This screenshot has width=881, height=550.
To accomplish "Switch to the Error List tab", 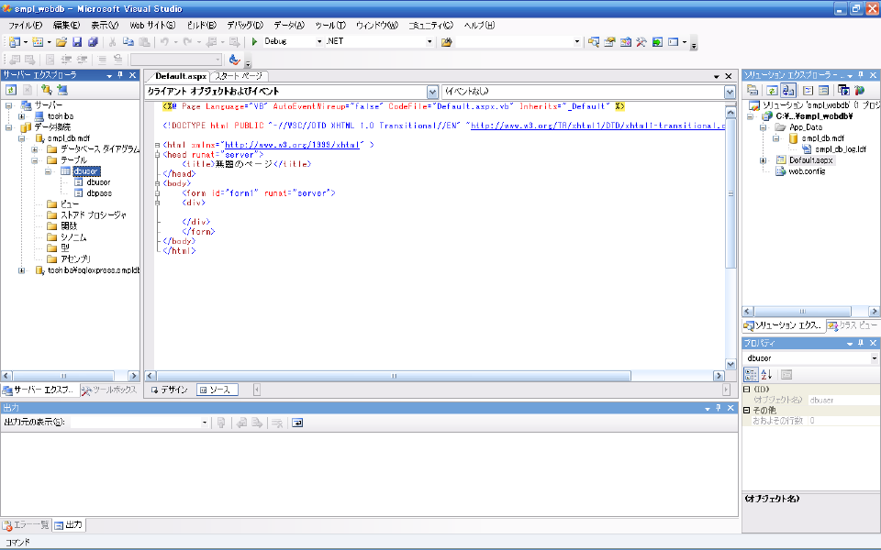I will (x=26, y=524).
